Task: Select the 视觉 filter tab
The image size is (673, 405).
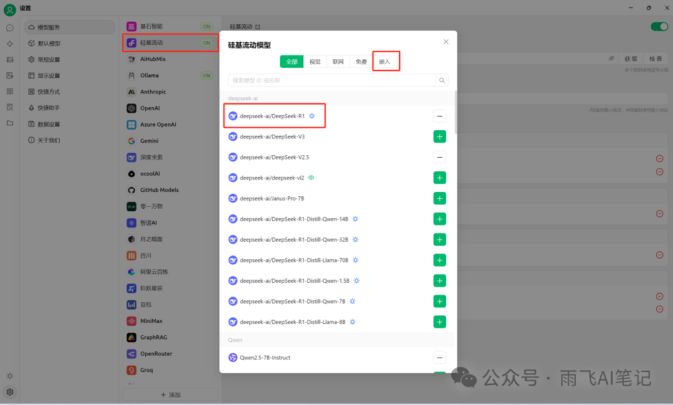Action: coord(315,62)
